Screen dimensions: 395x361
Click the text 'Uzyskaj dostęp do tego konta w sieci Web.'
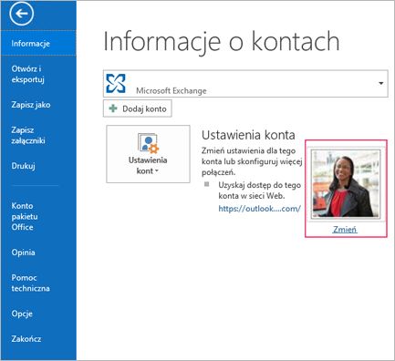[260, 191]
